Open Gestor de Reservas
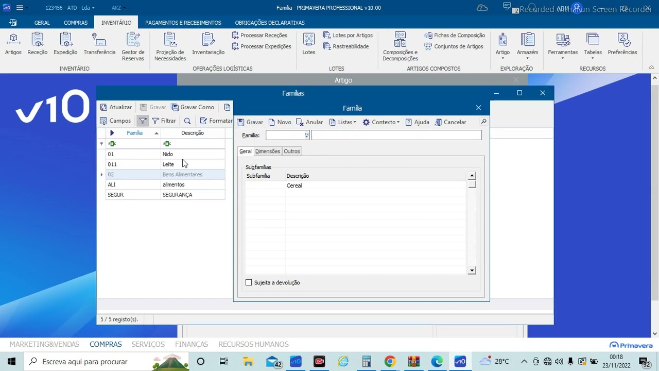The width and height of the screenshot is (659, 371). tap(133, 47)
